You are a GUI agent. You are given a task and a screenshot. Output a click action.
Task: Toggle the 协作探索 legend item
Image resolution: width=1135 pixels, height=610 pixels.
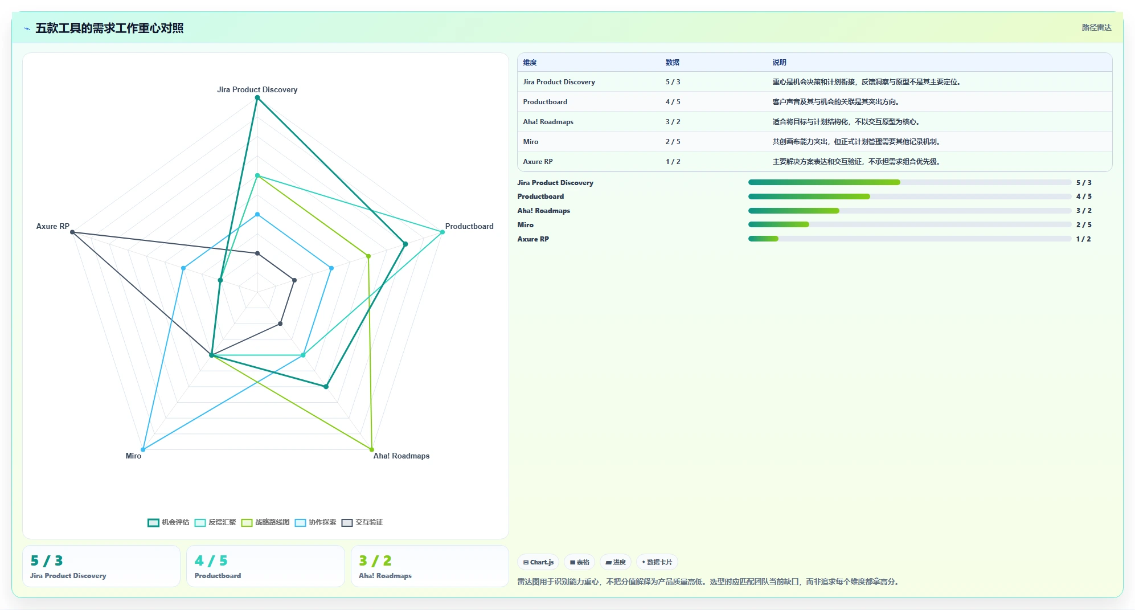tap(315, 522)
